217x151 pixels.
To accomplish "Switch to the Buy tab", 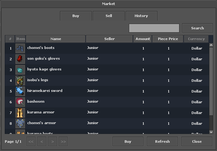I will 76,16.
